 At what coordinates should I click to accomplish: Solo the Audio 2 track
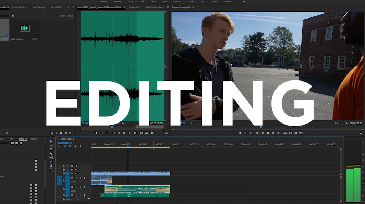[80, 187]
